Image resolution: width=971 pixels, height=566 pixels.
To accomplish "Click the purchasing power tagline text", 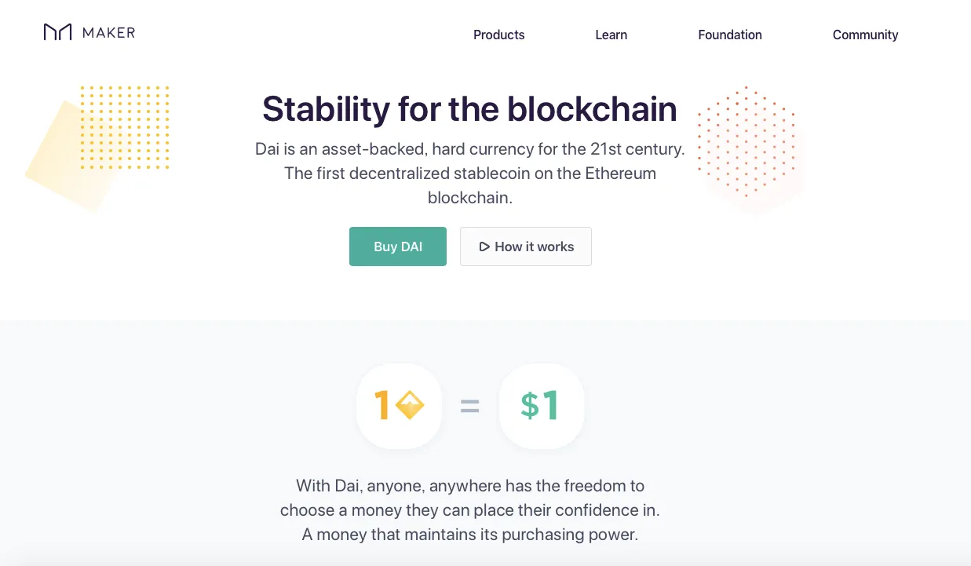I will 469,535.
